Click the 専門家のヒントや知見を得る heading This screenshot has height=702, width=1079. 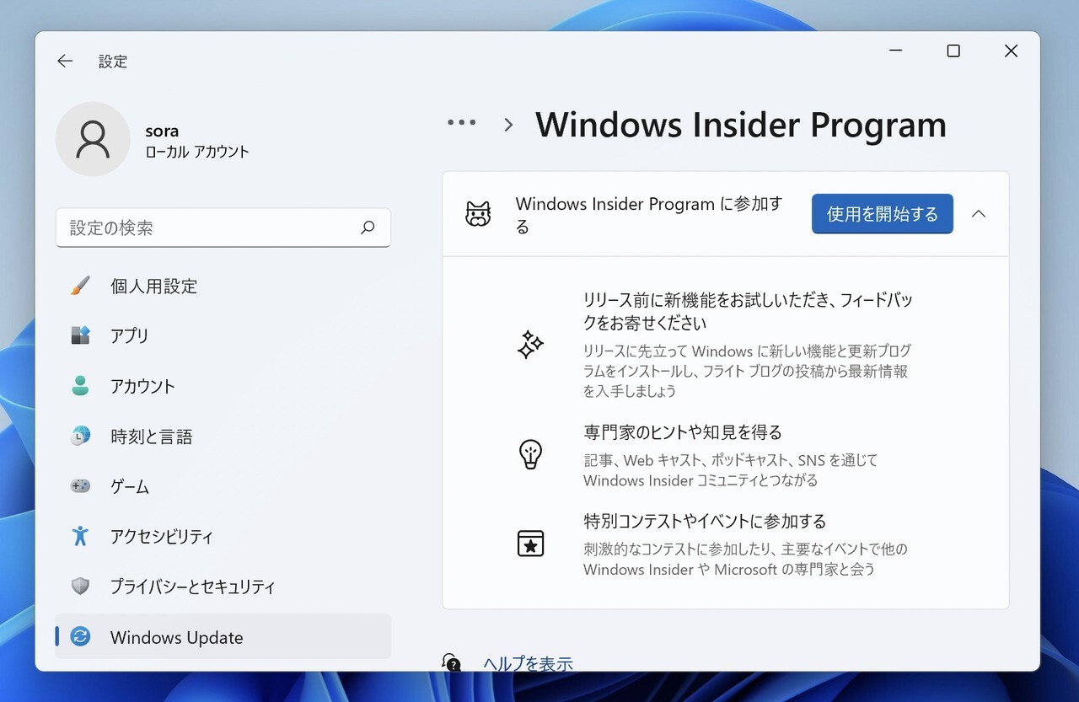tap(683, 432)
